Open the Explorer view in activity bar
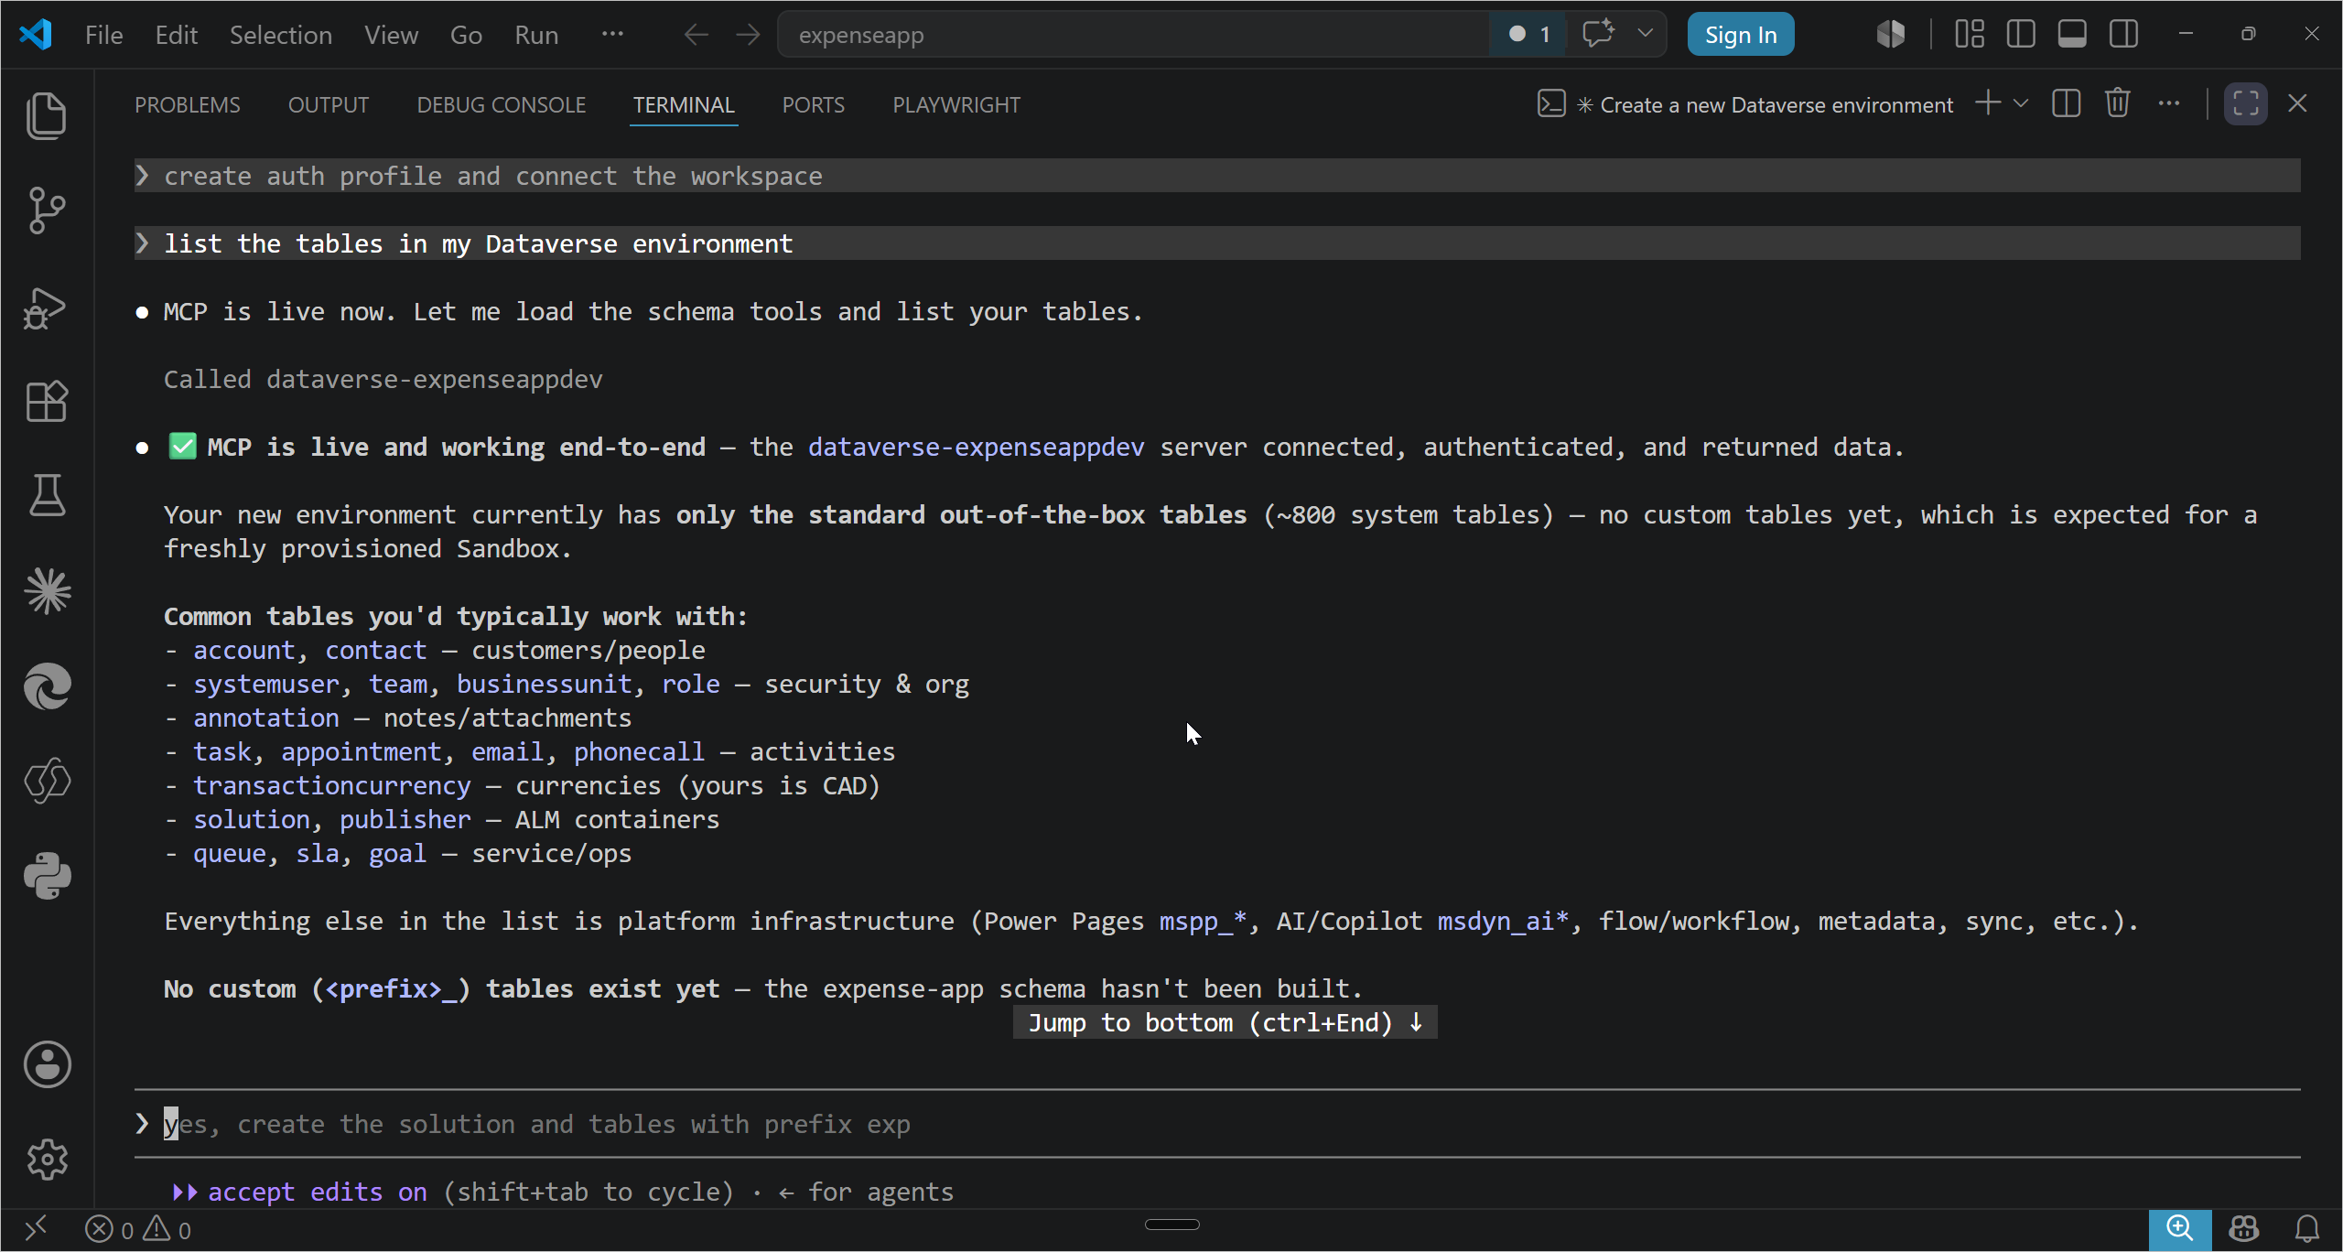2343x1252 pixels. [x=47, y=116]
